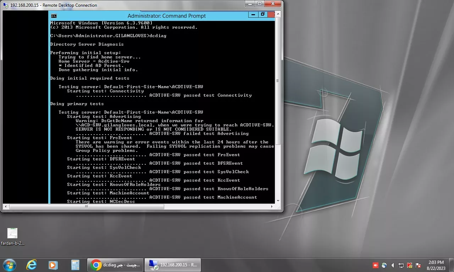Click 'Starting test: NCSecDesc' line
Image resolution: width=454 pixels, height=272 pixels.
tap(101, 202)
